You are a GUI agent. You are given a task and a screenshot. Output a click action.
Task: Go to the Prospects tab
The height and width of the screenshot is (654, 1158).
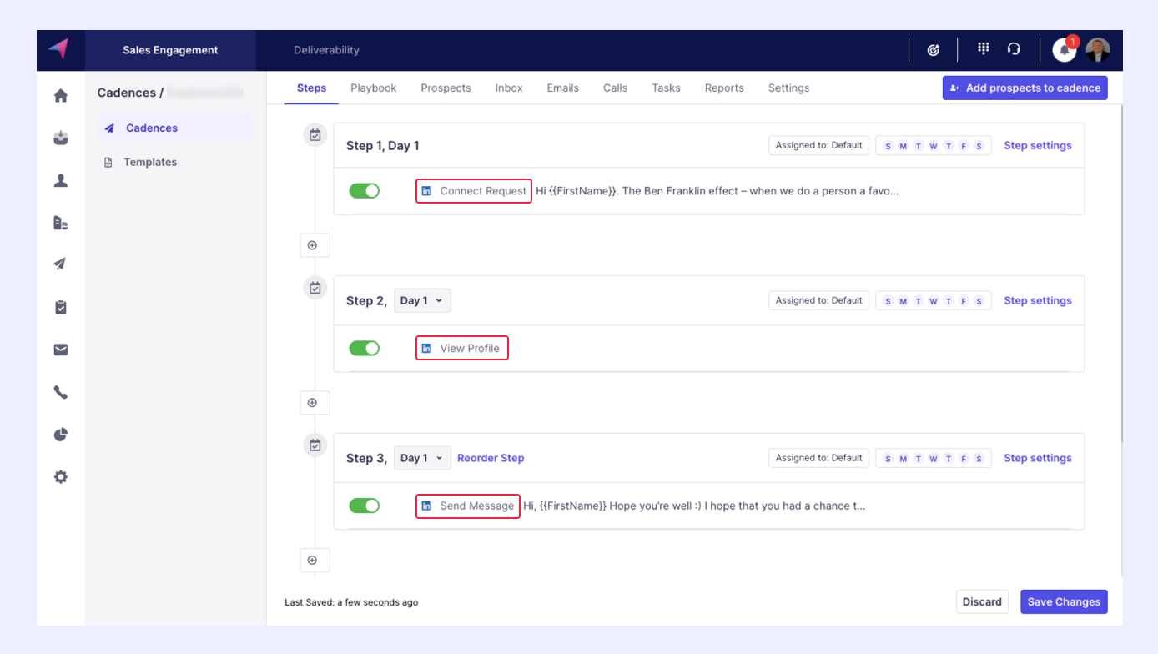(446, 88)
